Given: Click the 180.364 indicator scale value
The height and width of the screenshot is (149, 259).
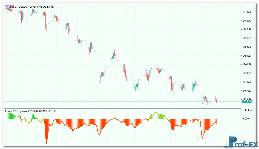Looking at the screenshot, I should pyautogui.click(x=247, y=110).
